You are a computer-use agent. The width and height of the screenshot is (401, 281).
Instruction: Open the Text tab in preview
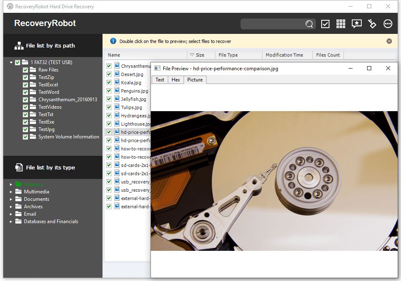[x=160, y=80]
